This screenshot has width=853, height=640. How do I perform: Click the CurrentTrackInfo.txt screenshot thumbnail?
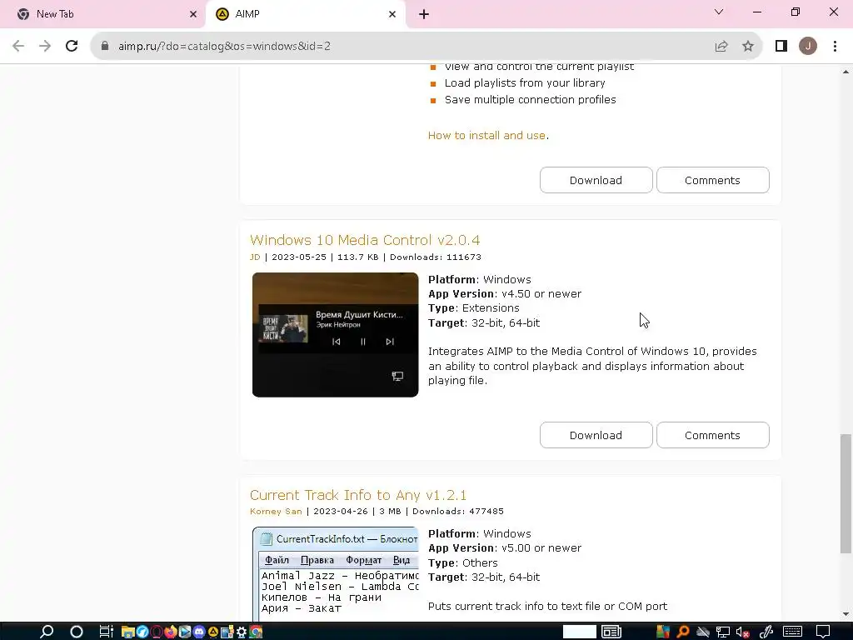pos(335,573)
